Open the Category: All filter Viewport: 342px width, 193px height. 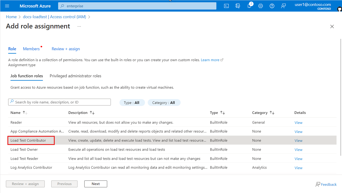(x=164, y=103)
